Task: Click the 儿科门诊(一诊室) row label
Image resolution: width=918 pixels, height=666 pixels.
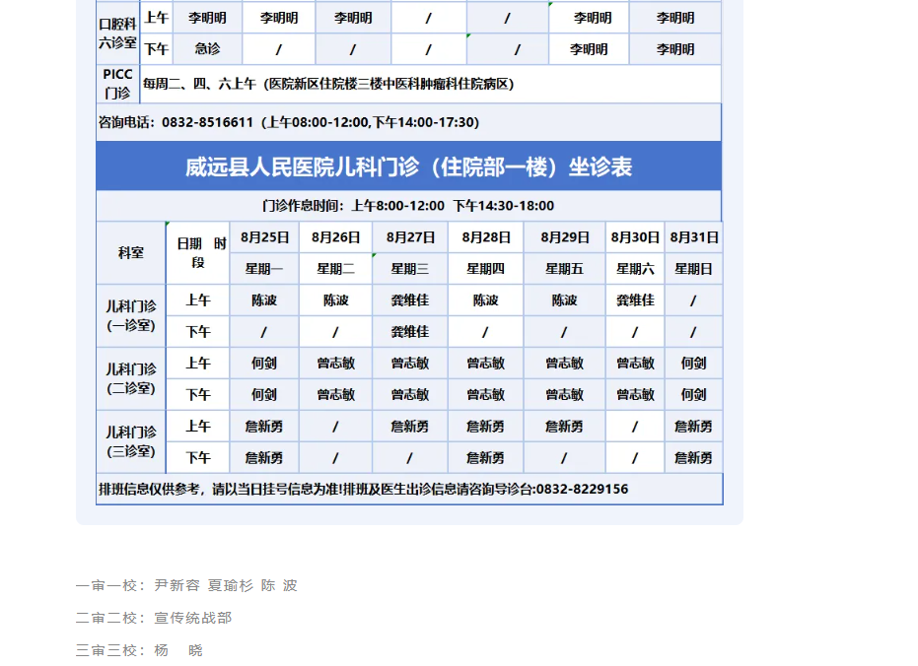Action: [x=131, y=316]
